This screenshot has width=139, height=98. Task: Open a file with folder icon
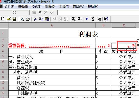point(9,19)
